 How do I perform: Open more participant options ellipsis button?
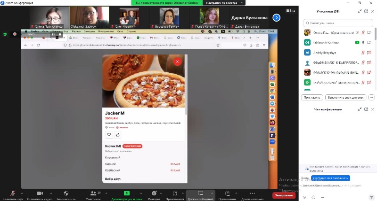(x=371, y=98)
